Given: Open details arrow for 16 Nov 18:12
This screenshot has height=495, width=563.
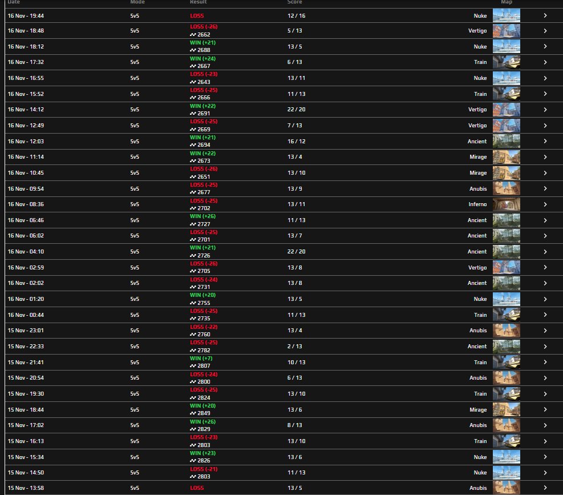Looking at the screenshot, I should click(545, 46).
